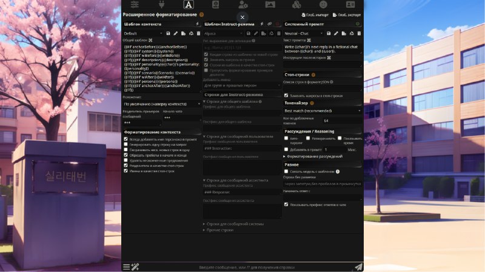Toggle Заменять макросы в стоп-строках
Viewport: 485px width, 272px height.
[286, 96]
